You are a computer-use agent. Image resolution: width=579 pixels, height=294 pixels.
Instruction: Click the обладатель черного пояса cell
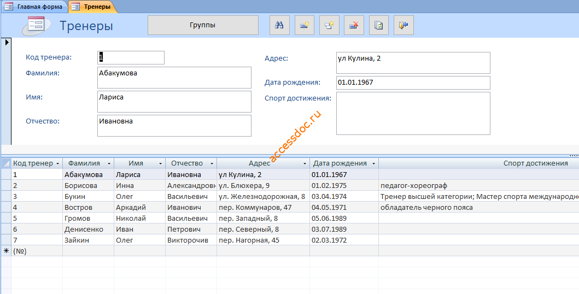[x=479, y=207]
